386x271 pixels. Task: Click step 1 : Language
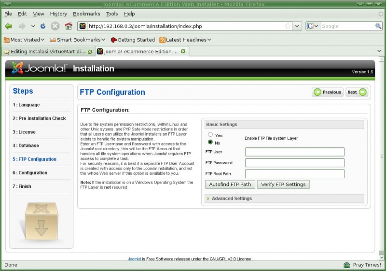tap(26, 105)
